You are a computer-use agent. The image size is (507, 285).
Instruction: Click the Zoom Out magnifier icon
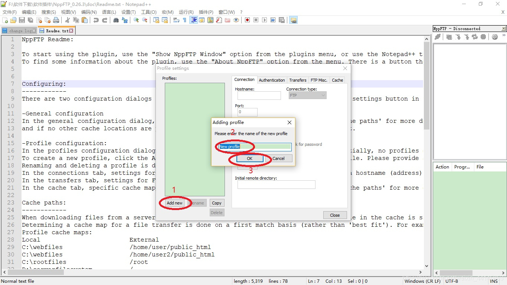point(145,20)
